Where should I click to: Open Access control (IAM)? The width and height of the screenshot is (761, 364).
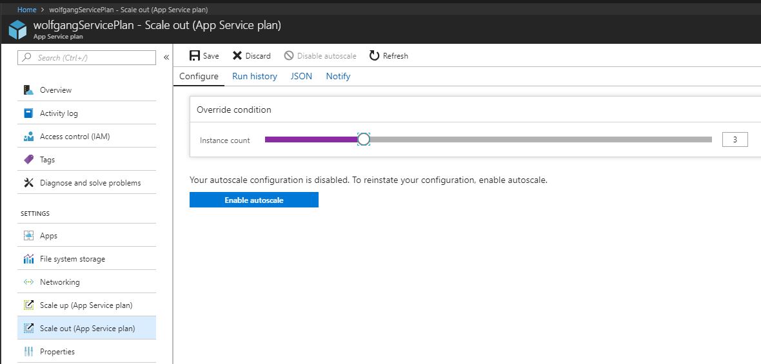point(86,137)
